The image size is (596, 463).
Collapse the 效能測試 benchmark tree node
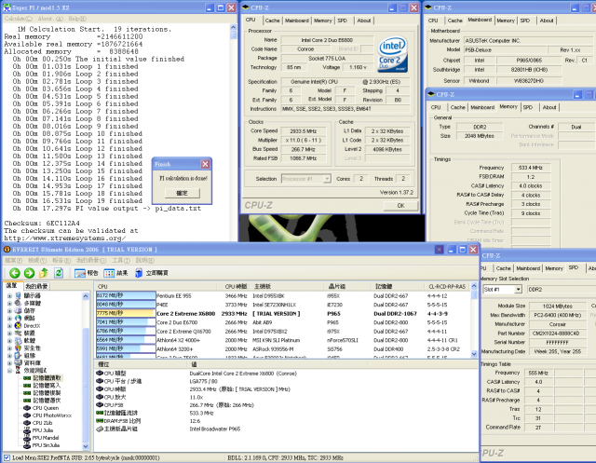pyautogui.click(x=9, y=371)
